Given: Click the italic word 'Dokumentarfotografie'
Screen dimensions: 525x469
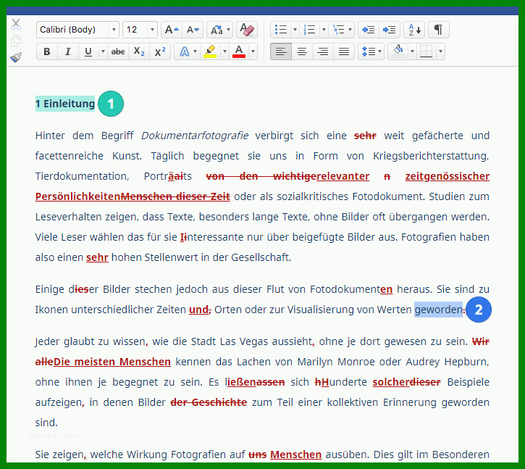Looking at the screenshot, I should pyautogui.click(x=195, y=136).
